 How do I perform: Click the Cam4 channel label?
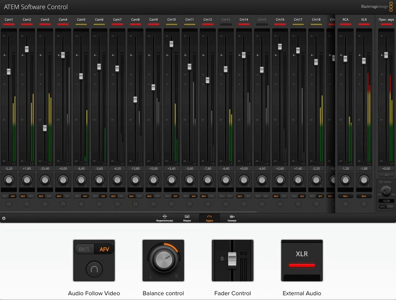[x=63, y=20]
